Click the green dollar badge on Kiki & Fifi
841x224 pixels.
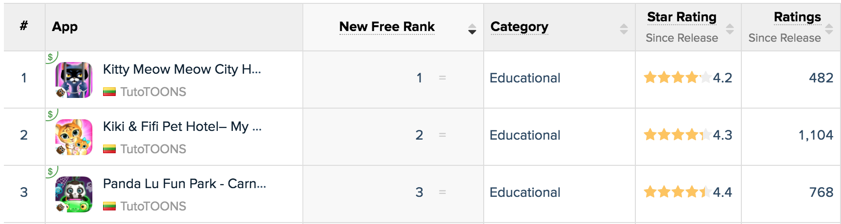pyautogui.click(x=51, y=114)
